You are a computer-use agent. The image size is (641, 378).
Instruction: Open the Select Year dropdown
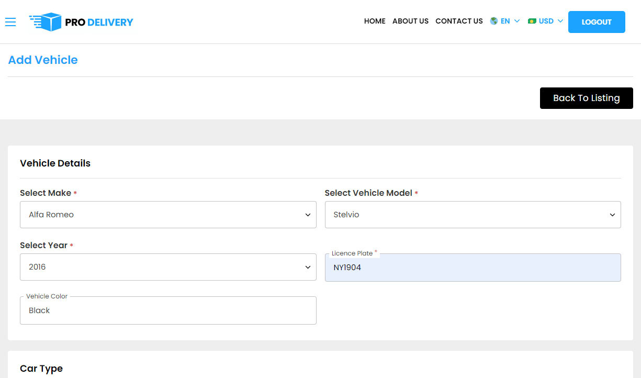click(168, 267)
